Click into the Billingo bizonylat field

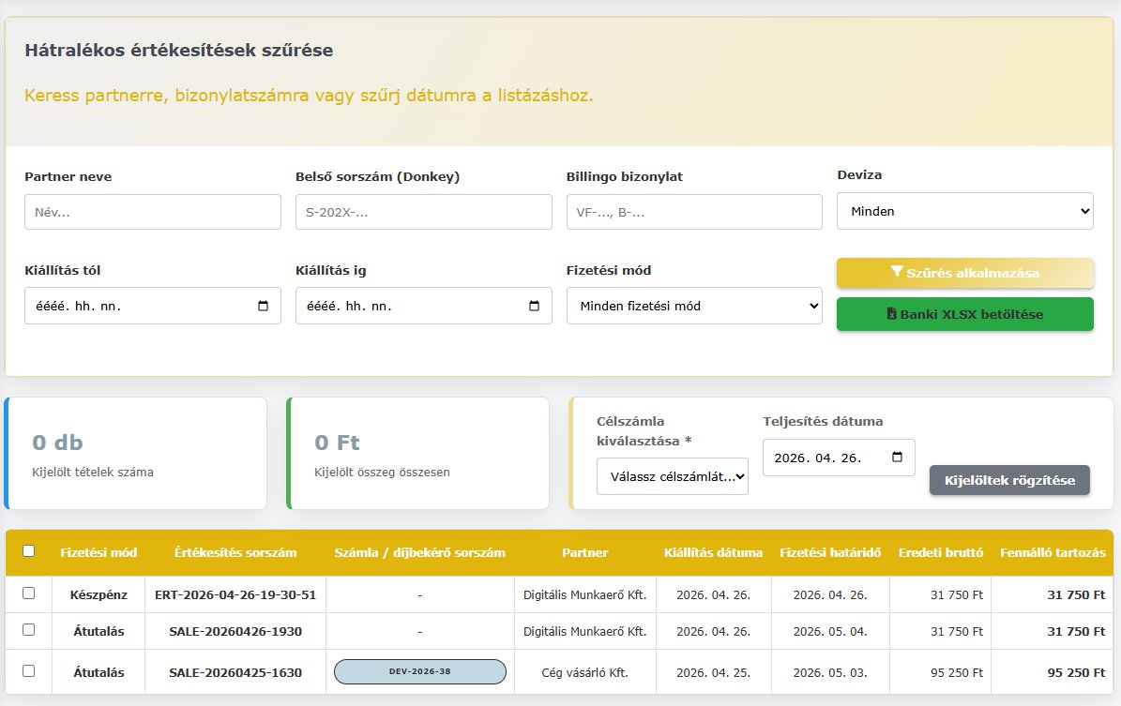tap(694, 212)
